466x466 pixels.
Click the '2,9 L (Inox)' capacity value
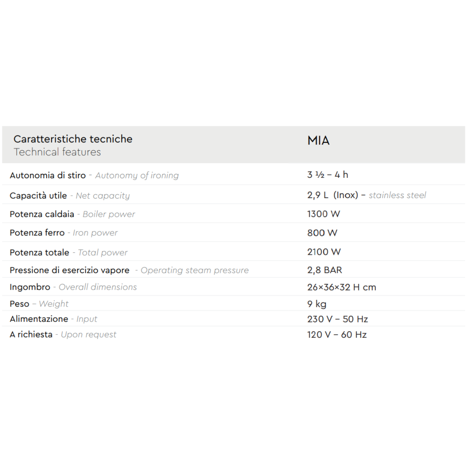332,195
